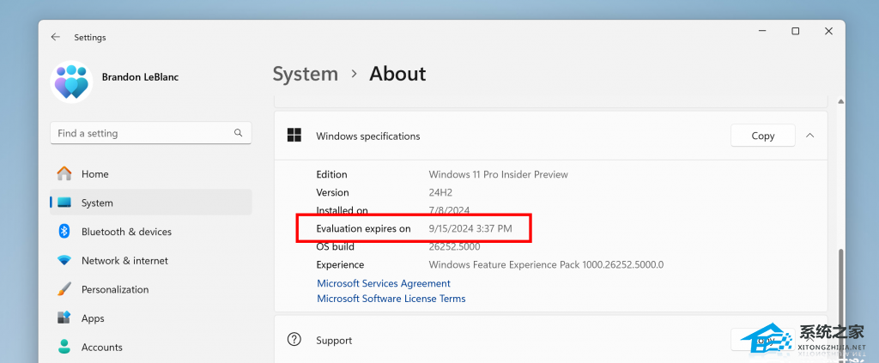879x363 pixels.
Task: Click the Windows 11 Pro Insider Preview edition value
Action: tap(499, 174)
